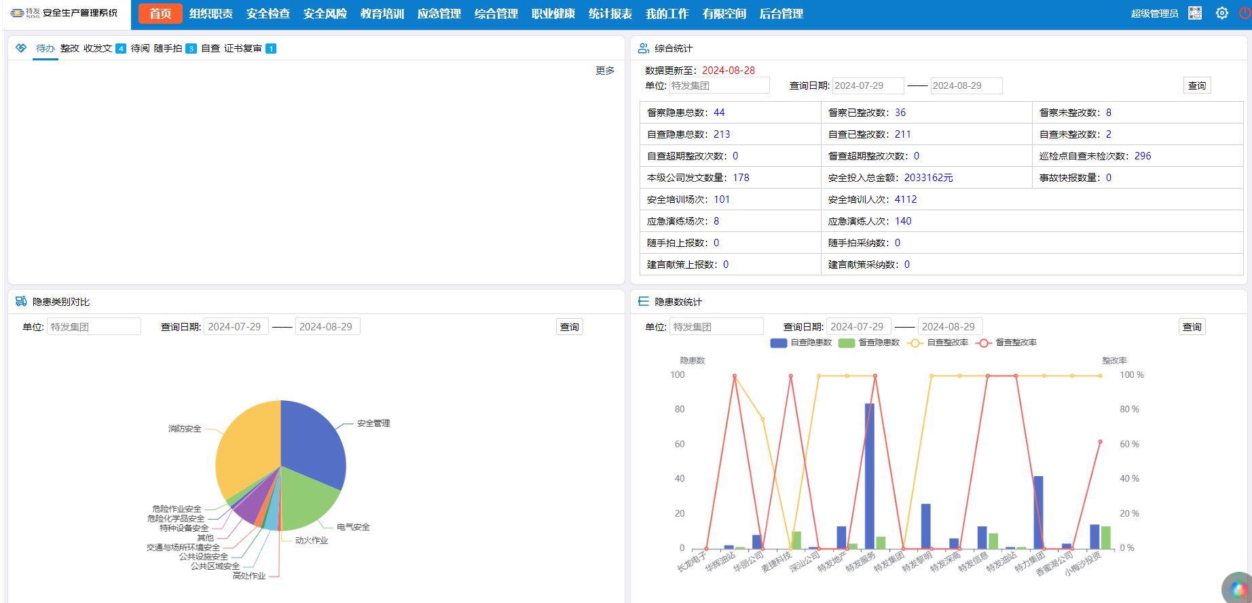The height and width of the screenshot is (603, 1252).
Task: Open start date picker in 隐患类别对比
Action: point(236,327)
